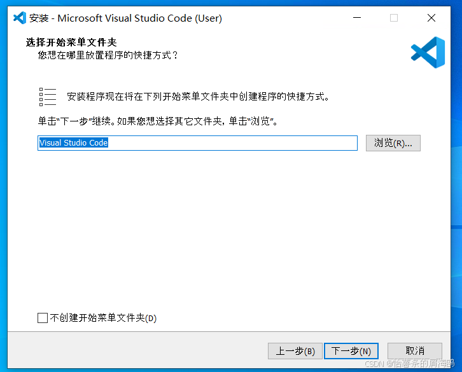Click the sentence beginning 安装程序现在将在下列开始菜单

pyautogui.click(x=198, y=97)
